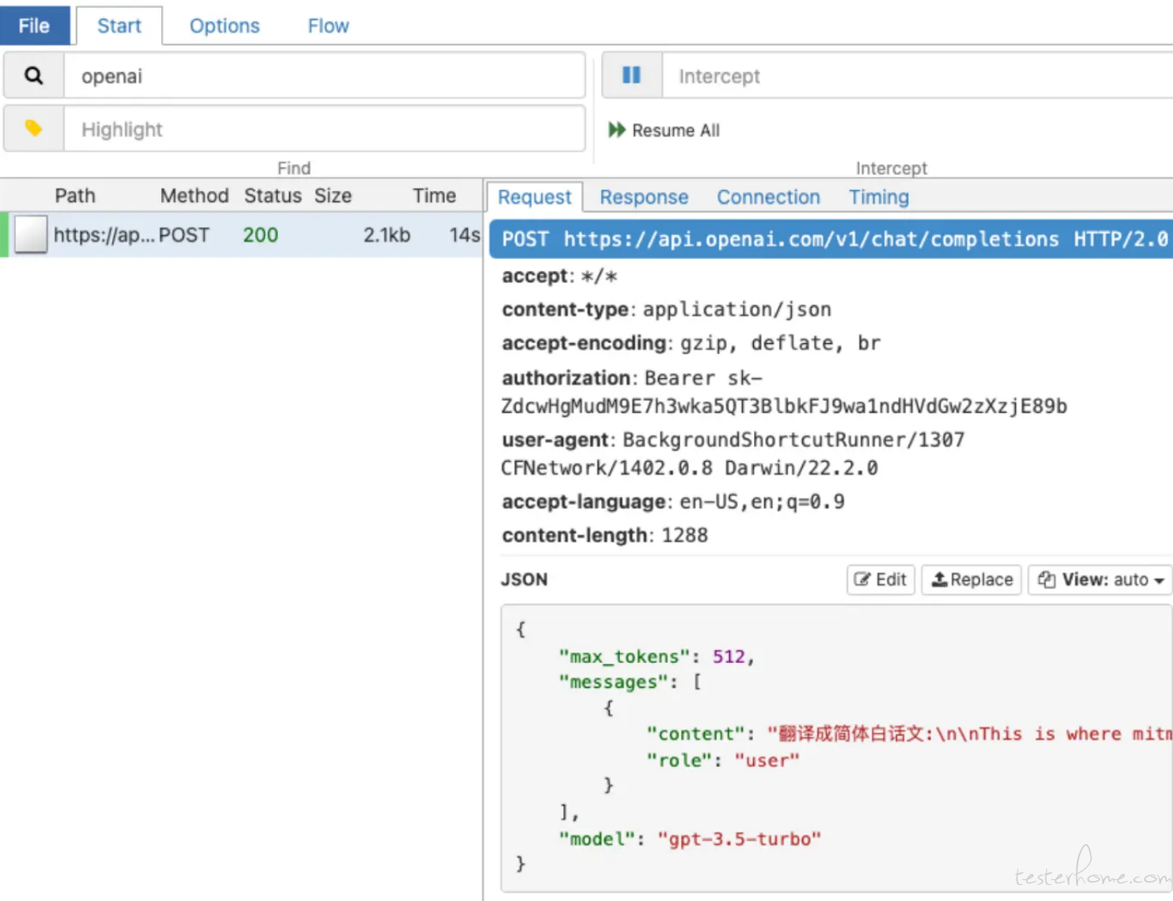The height and width of the screenshot is (901, 1173).
Task: Click the authorization header name
Action: pyautogui.click(x=566, y=378)
